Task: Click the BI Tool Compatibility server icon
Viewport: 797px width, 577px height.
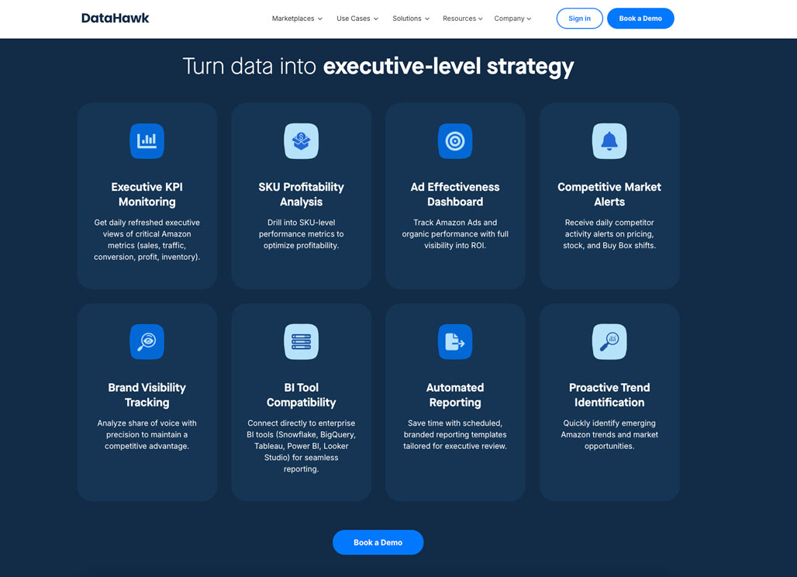Action: coord(301,341)
